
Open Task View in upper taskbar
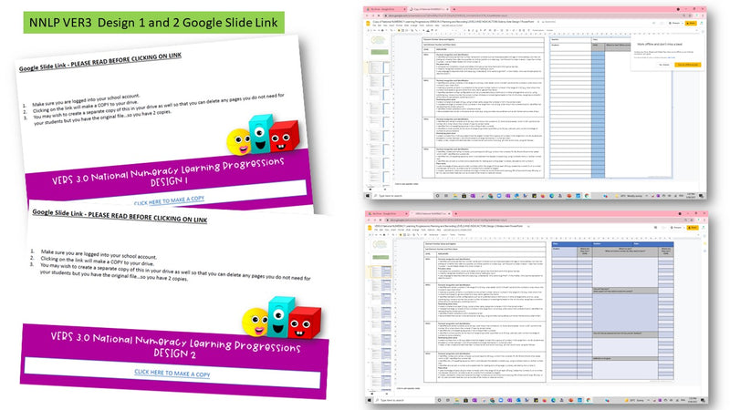tap(446, 196)
